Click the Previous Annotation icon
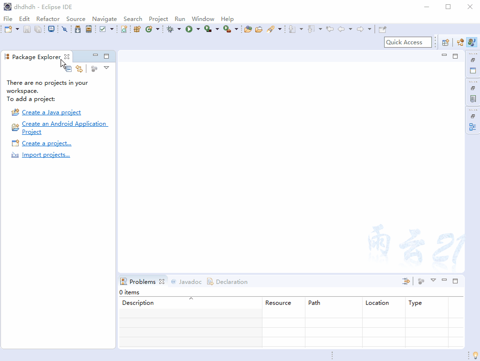 coord(311,30)
